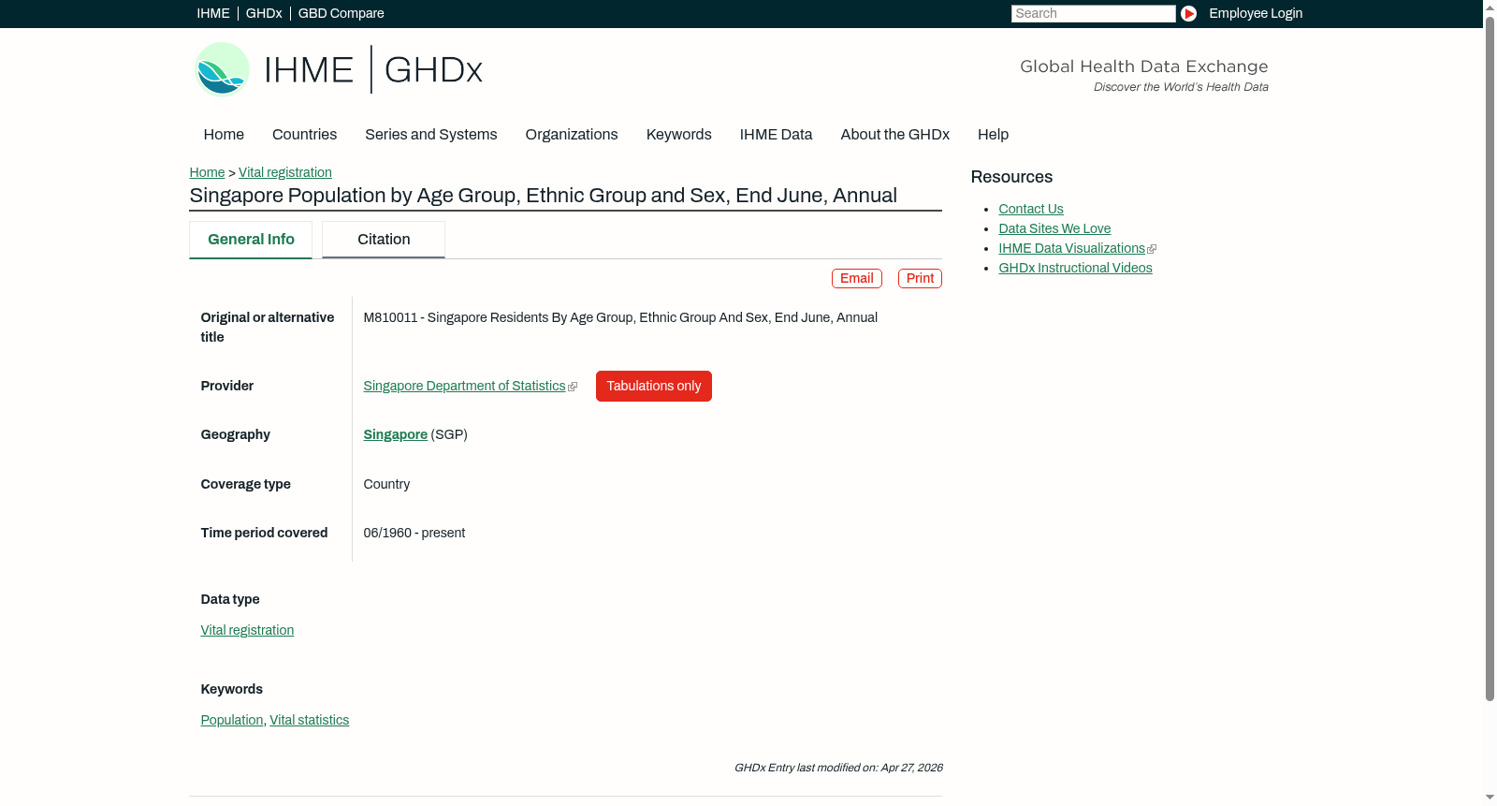Open the Keywords menu item
This screenshot has height=806, width=1497.
coord(679,135)
